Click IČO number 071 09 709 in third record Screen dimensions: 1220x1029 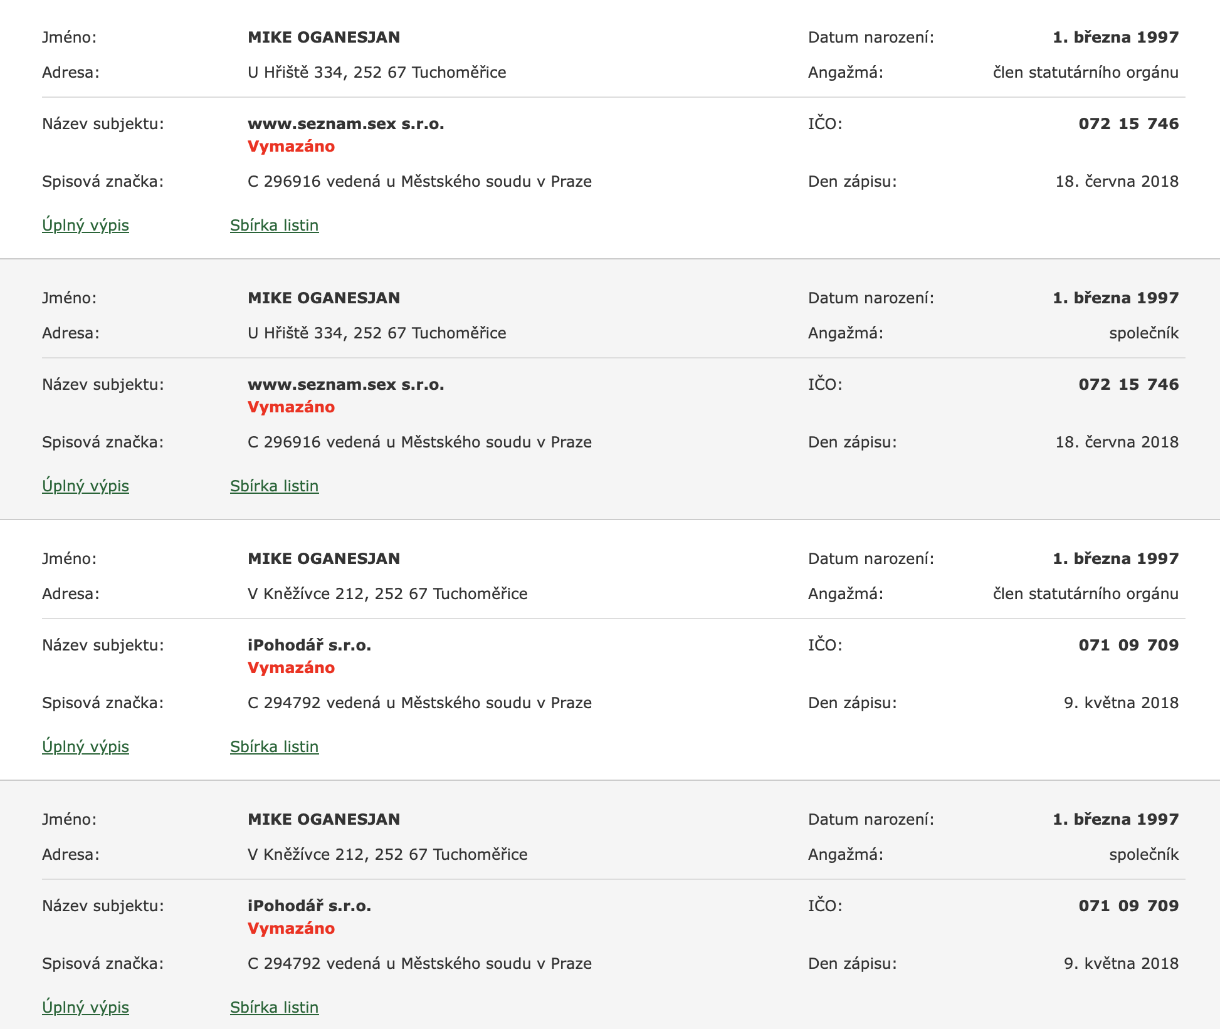pos(1128,645)
